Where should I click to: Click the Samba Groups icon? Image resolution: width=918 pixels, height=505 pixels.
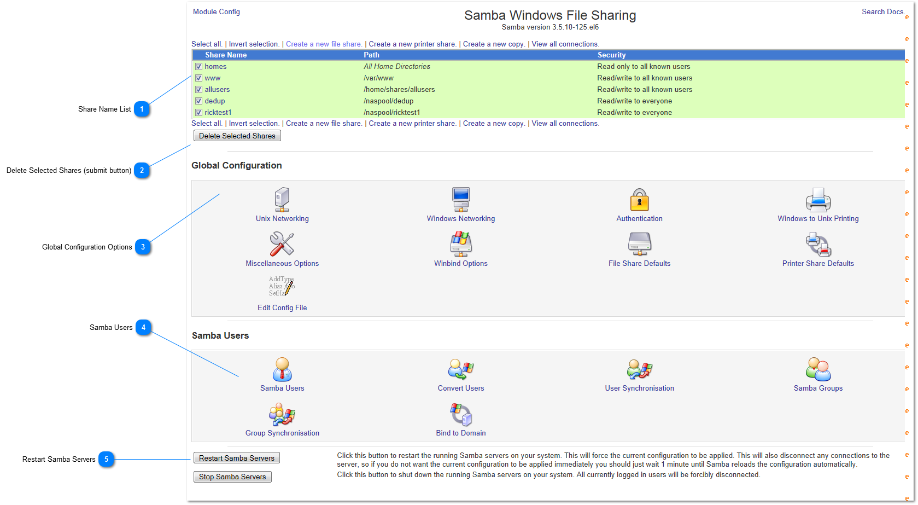click(818, 369)
